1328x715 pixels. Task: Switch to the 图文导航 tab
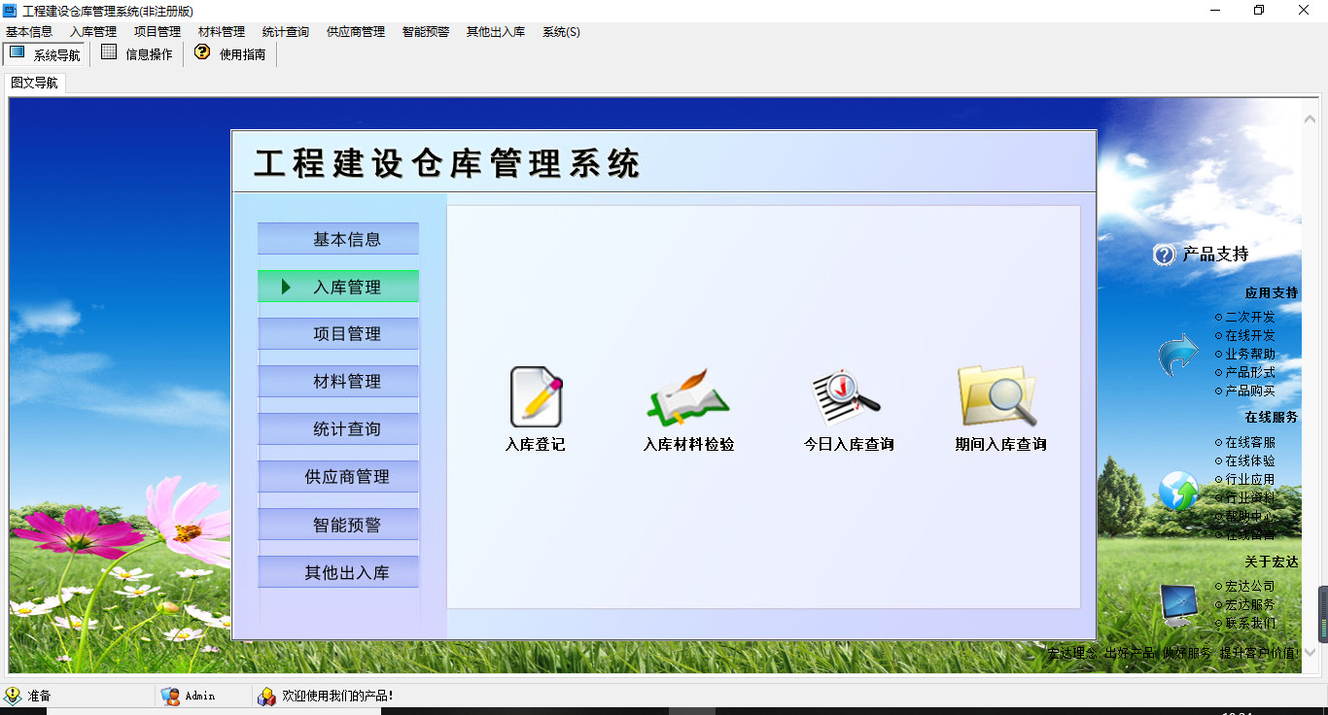click(x=35, y=83)
